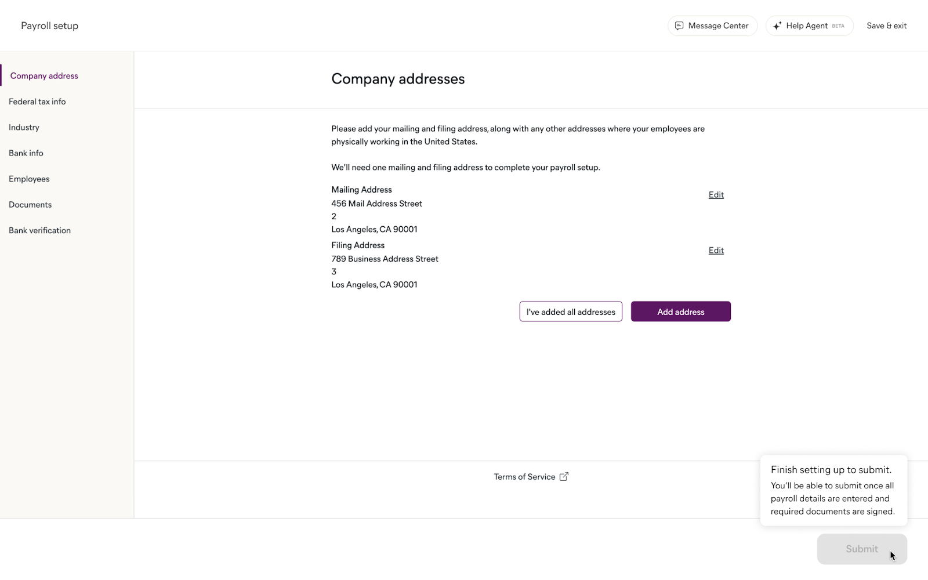Image resolution: width=928 pixels, height=580 pixels.
Task: Go to the Bank verification step
Action: pyautogui.click(x=39, y=231)
